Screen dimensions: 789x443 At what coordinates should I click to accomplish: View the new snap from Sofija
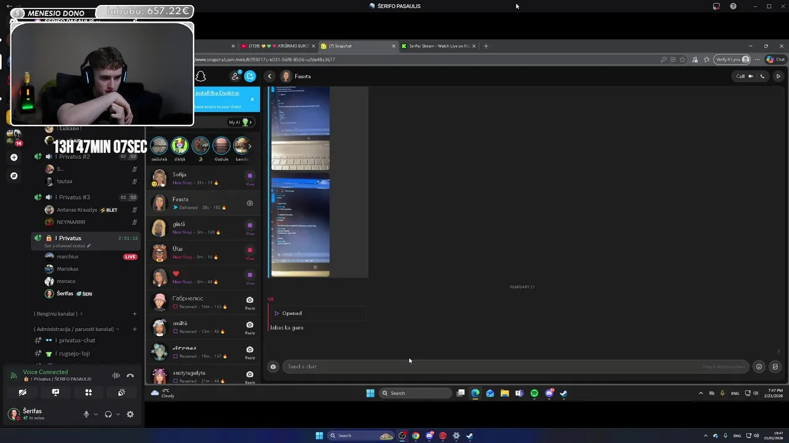pyautogui.click(x=250, y=176)
